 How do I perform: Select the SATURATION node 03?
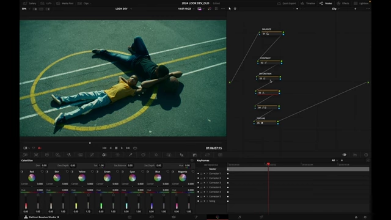click(269, 78)
